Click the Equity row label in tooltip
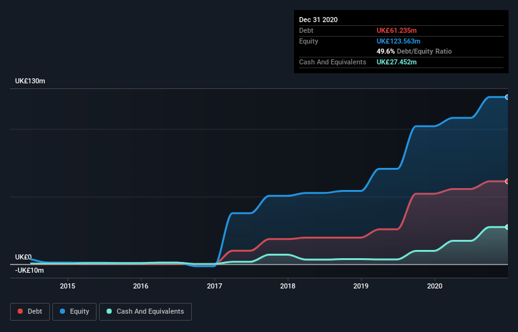 pos(309,41)
